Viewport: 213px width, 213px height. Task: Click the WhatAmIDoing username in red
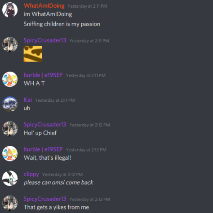tap(44, 6)
